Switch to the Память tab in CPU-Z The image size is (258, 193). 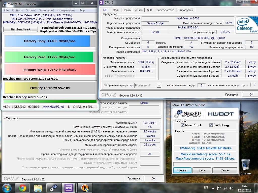[x=138, y=10]
